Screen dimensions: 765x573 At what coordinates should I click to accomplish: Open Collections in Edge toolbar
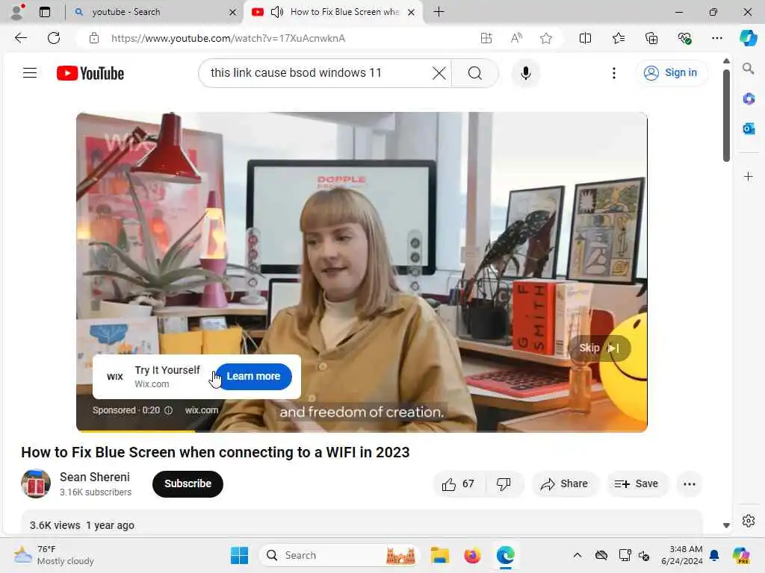(x=651, y=38)
